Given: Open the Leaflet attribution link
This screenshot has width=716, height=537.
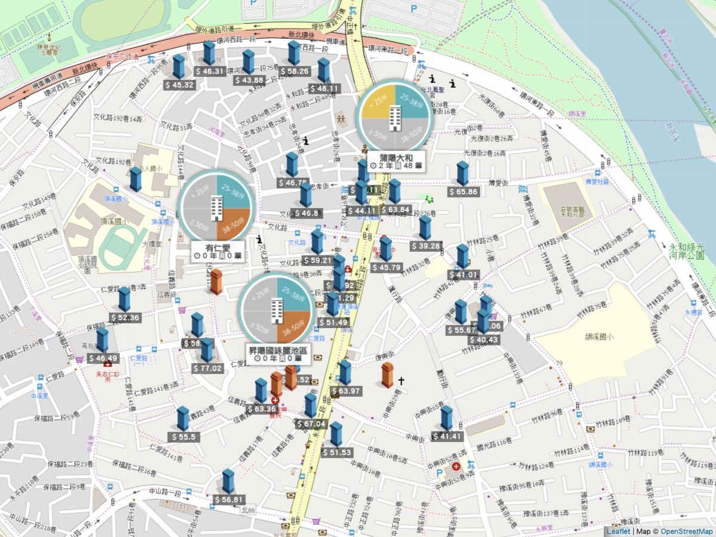Looking at the screenshot, I should (618, 531).
